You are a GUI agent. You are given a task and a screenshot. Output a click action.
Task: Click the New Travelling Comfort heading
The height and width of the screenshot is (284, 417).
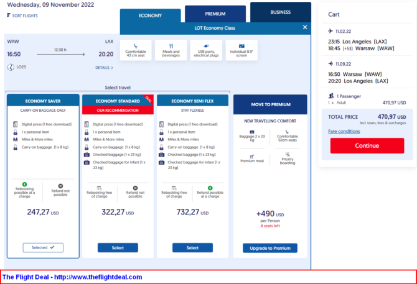[270, 121]
